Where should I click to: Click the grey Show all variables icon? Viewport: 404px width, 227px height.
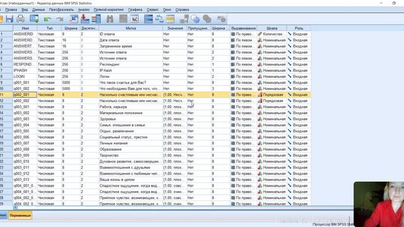(207, 19)
